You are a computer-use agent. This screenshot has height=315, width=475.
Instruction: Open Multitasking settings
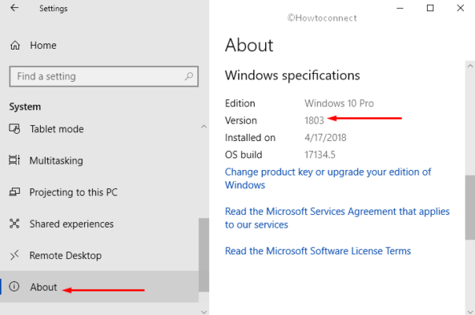coord(56,161)
